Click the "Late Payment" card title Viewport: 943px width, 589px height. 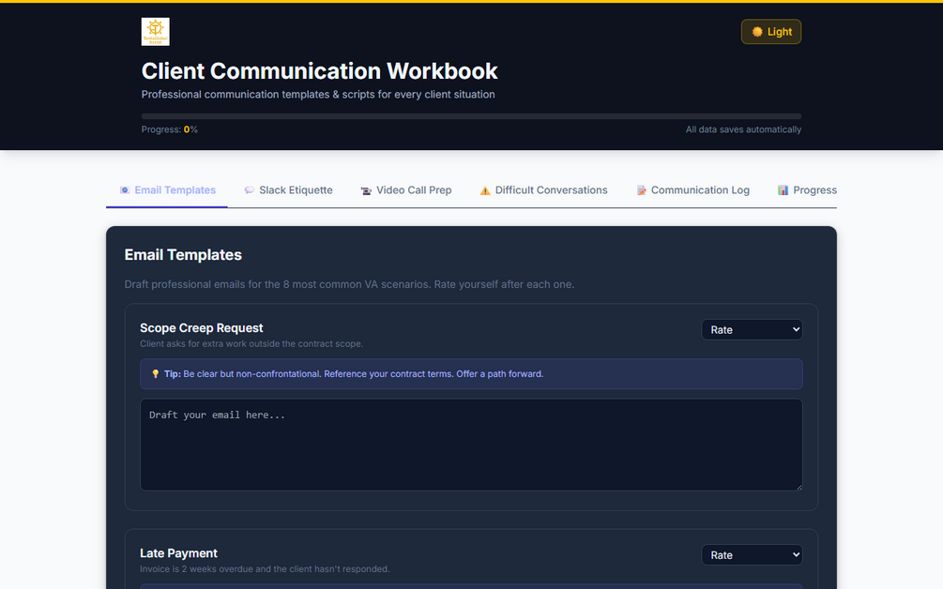click(x=178, y=553)
